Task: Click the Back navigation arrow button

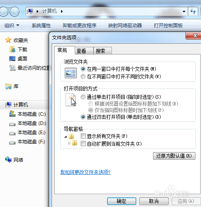Action: (4, 12)
